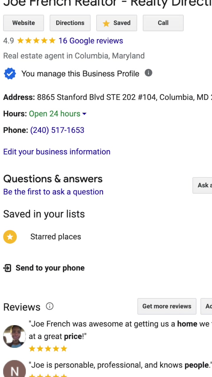The width and height of the screenshot is (212, 377).
Task: Open Edit your business information
Action: coord(57,152)
